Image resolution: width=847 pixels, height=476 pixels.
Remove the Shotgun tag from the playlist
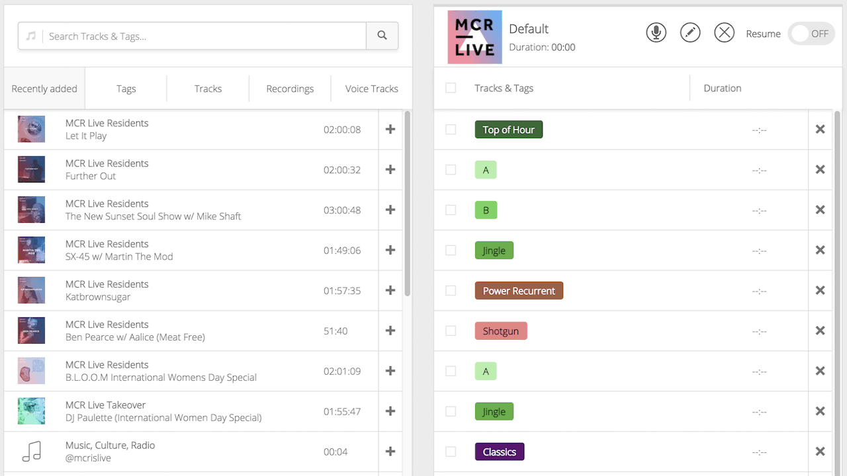(x=820, y=331)
